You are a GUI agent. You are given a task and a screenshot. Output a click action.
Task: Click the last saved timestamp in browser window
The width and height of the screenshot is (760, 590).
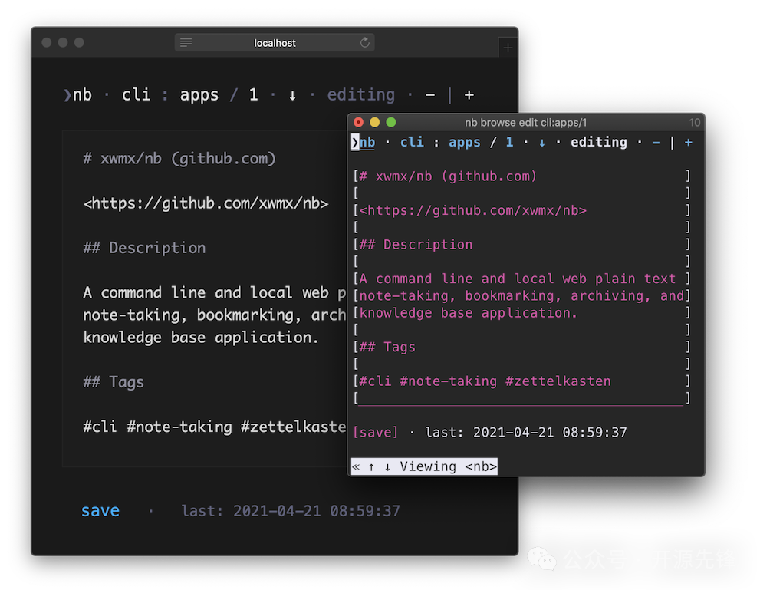[x=291, y=510]
